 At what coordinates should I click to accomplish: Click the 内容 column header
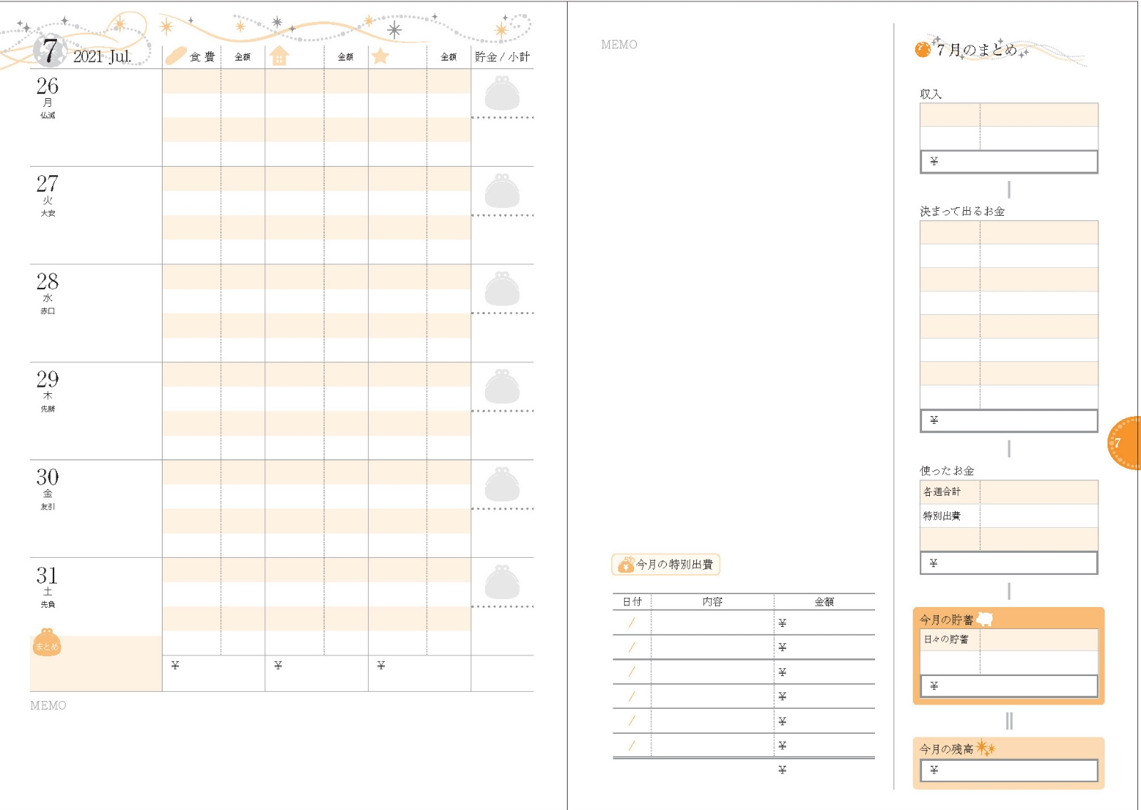tap(712, 601)
